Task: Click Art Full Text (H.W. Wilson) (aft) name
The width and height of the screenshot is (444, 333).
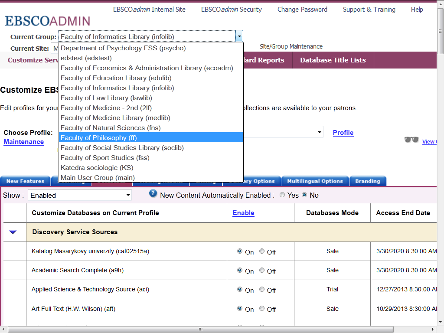Action: coord(73,309)
